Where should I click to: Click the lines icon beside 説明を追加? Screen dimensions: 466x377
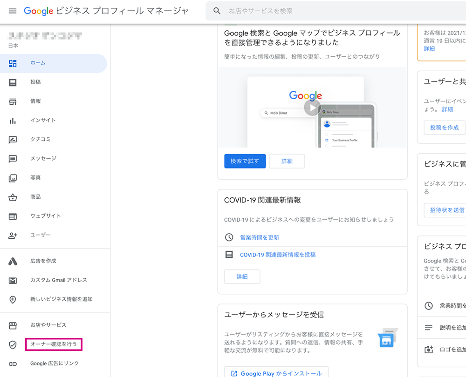click(x=429, y=328)
